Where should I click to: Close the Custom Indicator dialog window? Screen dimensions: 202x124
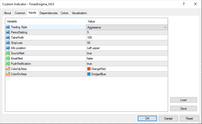click(x=195, y=4)
